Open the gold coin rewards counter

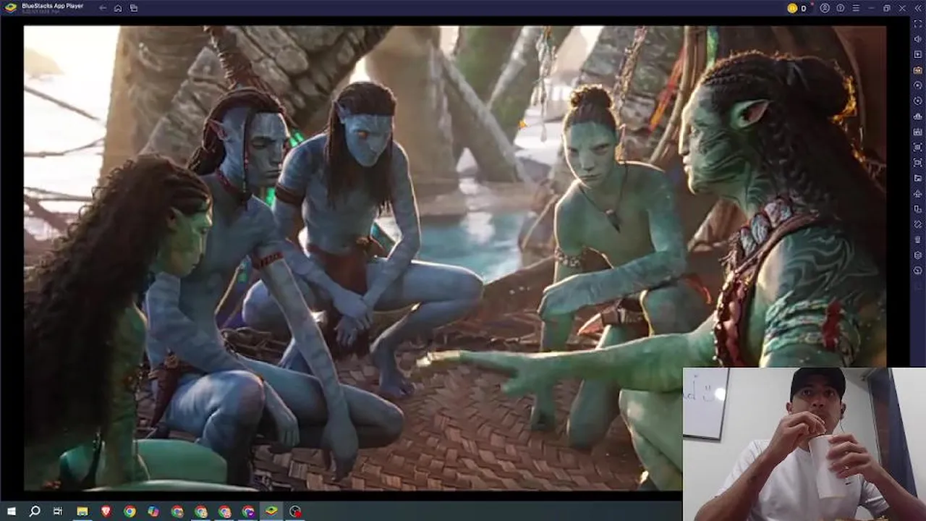[x=797, y=8]
